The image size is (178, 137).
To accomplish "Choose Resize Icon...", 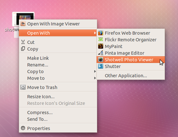I will pyautogui.click(x=58, y=97).
